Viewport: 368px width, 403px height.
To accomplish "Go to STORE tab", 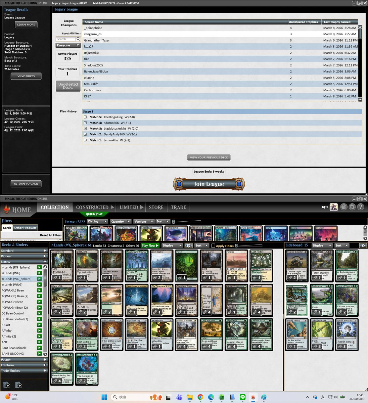I will tap(156, 207).
